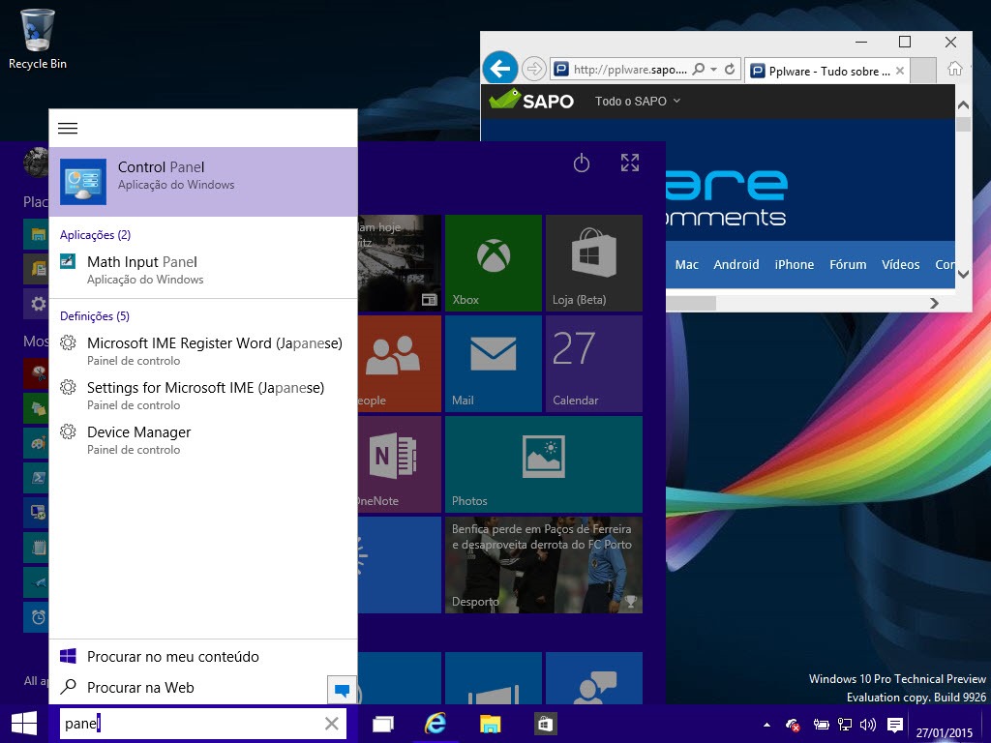Expand the Todo o SAPO dropdown
The width and height of the screenshot is (991, 743).
(x=637, y=101)
